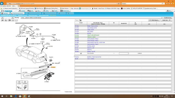The height and width of the screenshot is (98, 175).
Task: Click the parts table vertical scrollbar
Action: coord(172,59)
